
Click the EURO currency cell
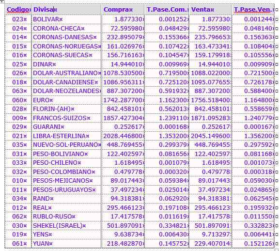(x=66, y=100)
